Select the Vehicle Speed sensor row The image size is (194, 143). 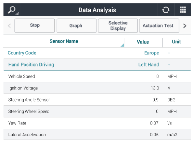97,77
